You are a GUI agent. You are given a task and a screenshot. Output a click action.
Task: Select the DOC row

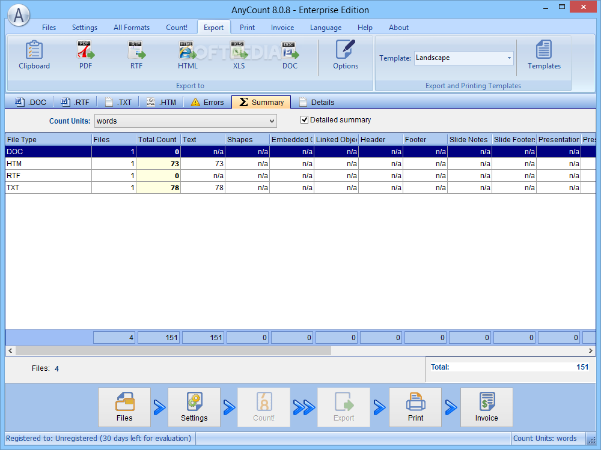point(300,152)
